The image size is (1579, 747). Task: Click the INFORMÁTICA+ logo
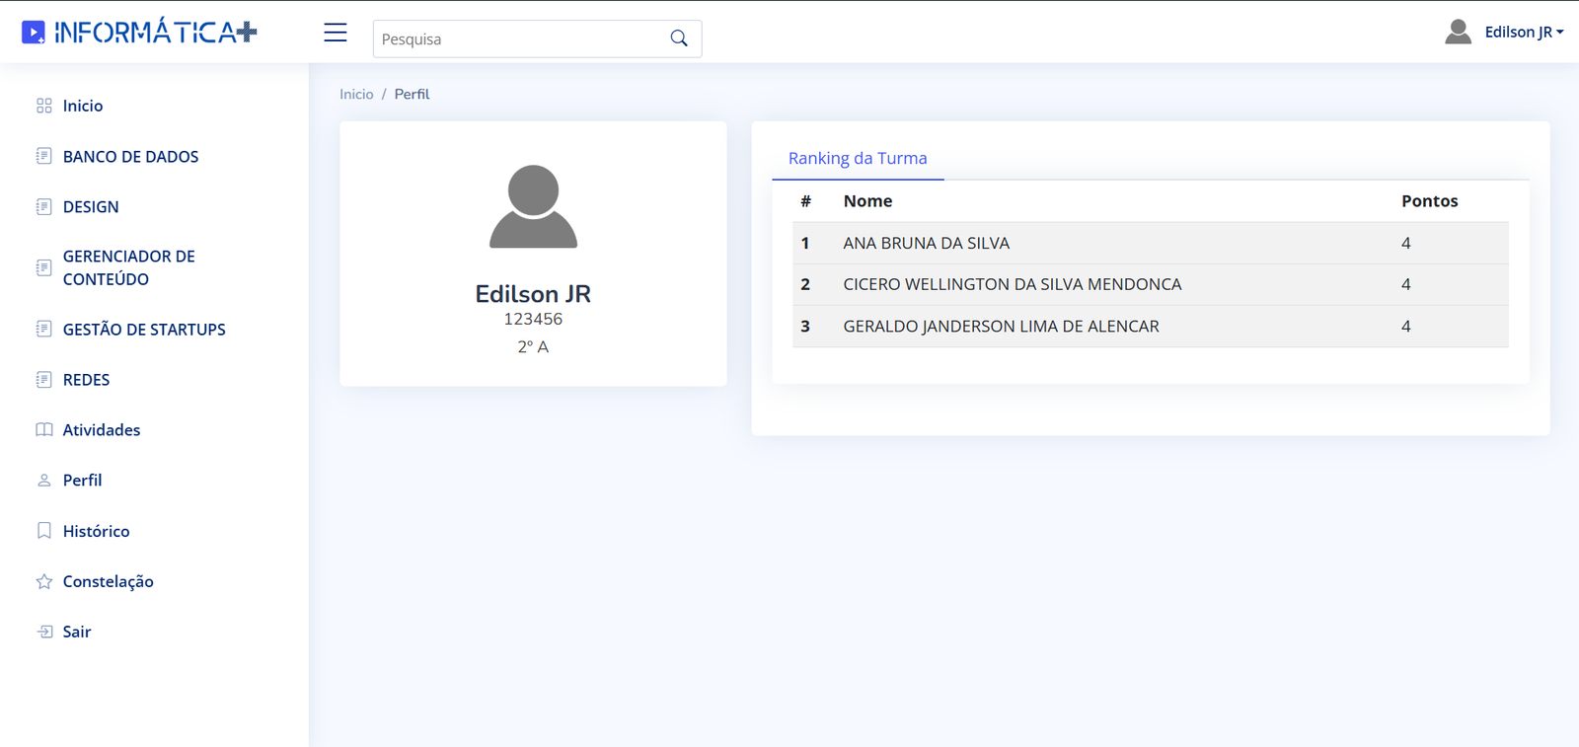(139, 33)
